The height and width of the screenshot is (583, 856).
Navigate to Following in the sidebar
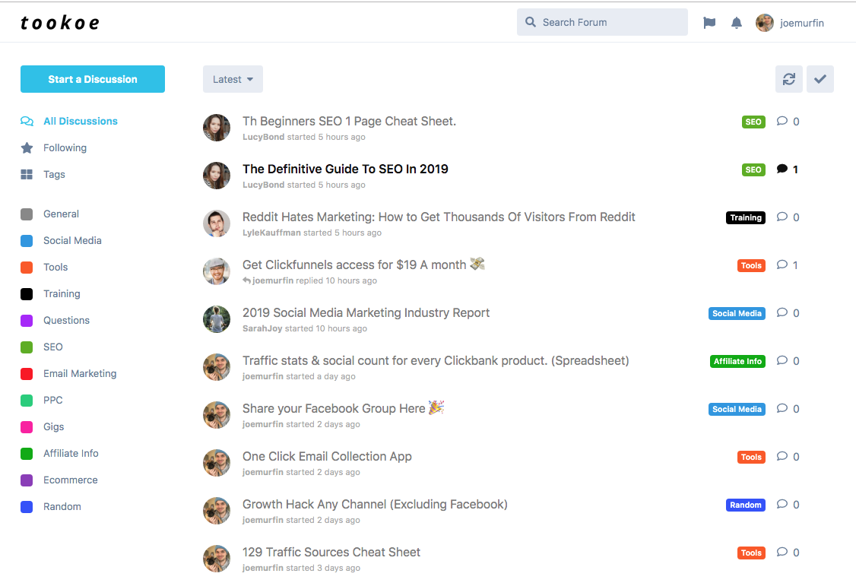tap(64, 147)
